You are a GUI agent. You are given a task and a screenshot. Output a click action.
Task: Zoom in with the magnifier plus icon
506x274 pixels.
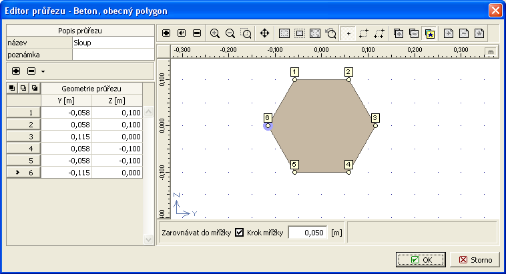[215, 33]
